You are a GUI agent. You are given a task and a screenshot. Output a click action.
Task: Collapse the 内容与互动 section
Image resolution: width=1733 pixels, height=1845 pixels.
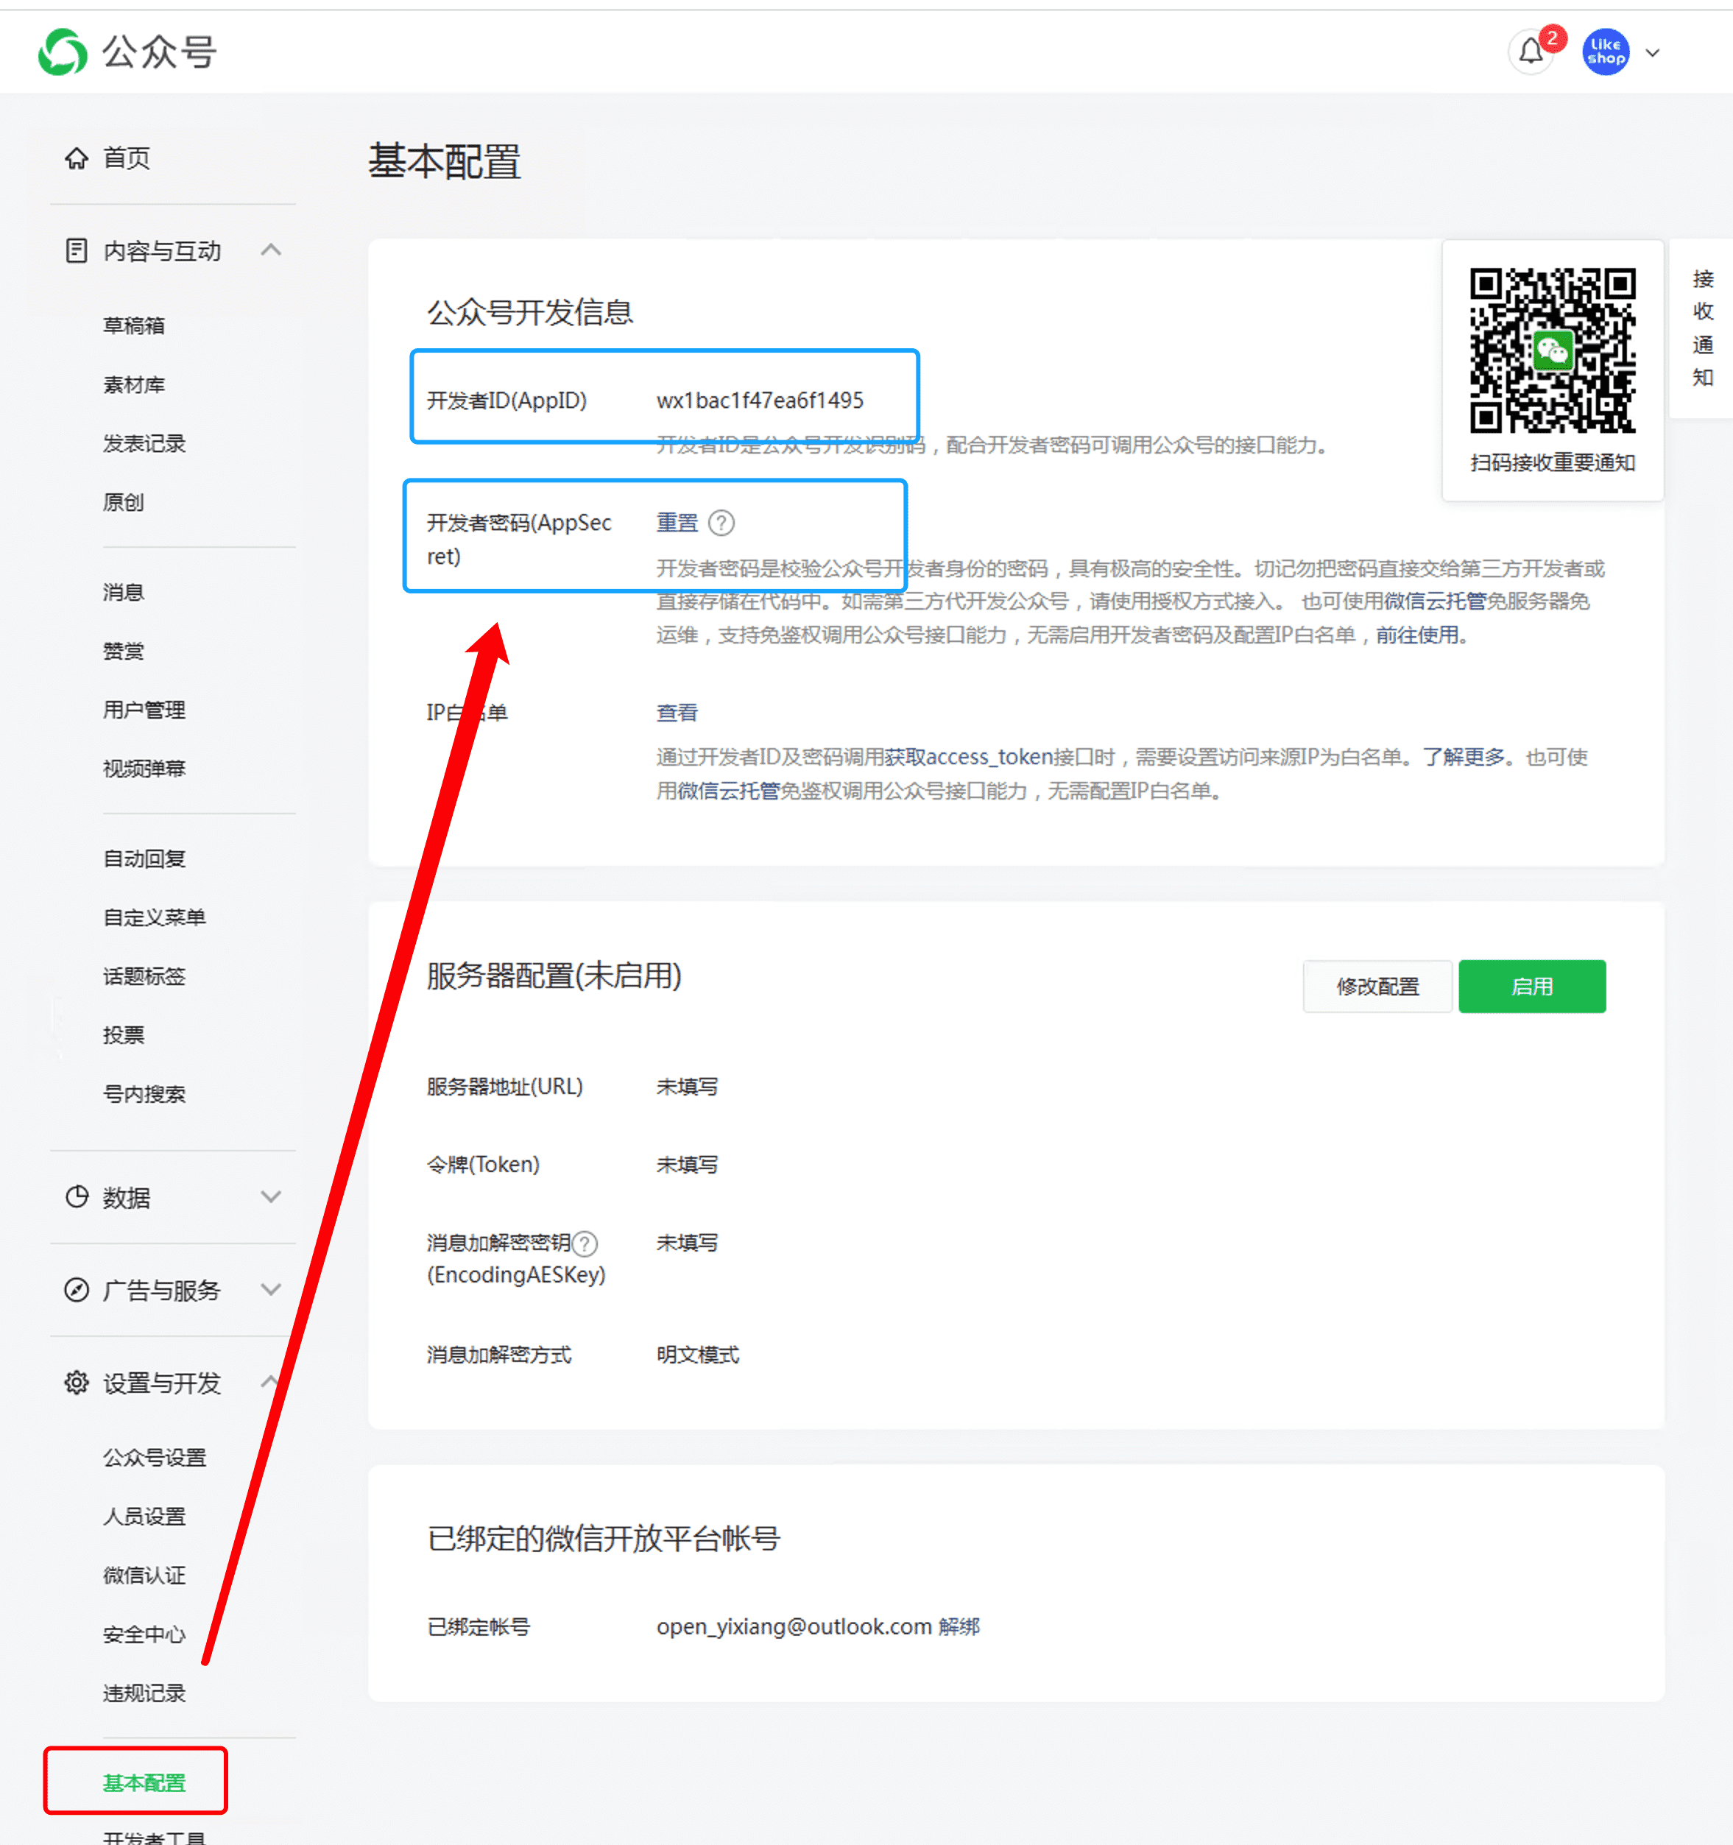click(x=271, y=250)
